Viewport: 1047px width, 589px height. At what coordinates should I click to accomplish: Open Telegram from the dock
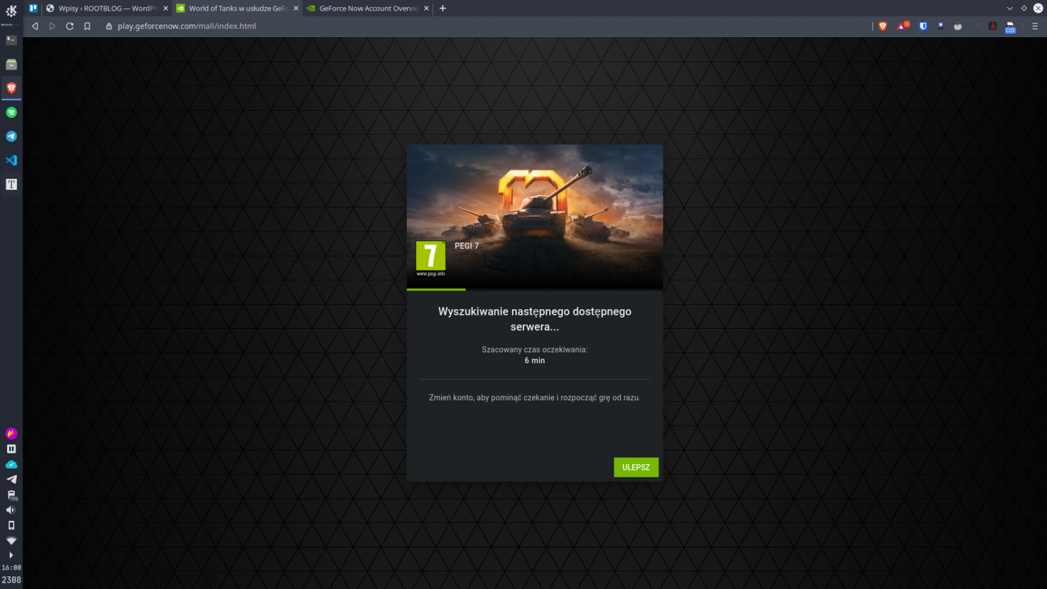11,136
